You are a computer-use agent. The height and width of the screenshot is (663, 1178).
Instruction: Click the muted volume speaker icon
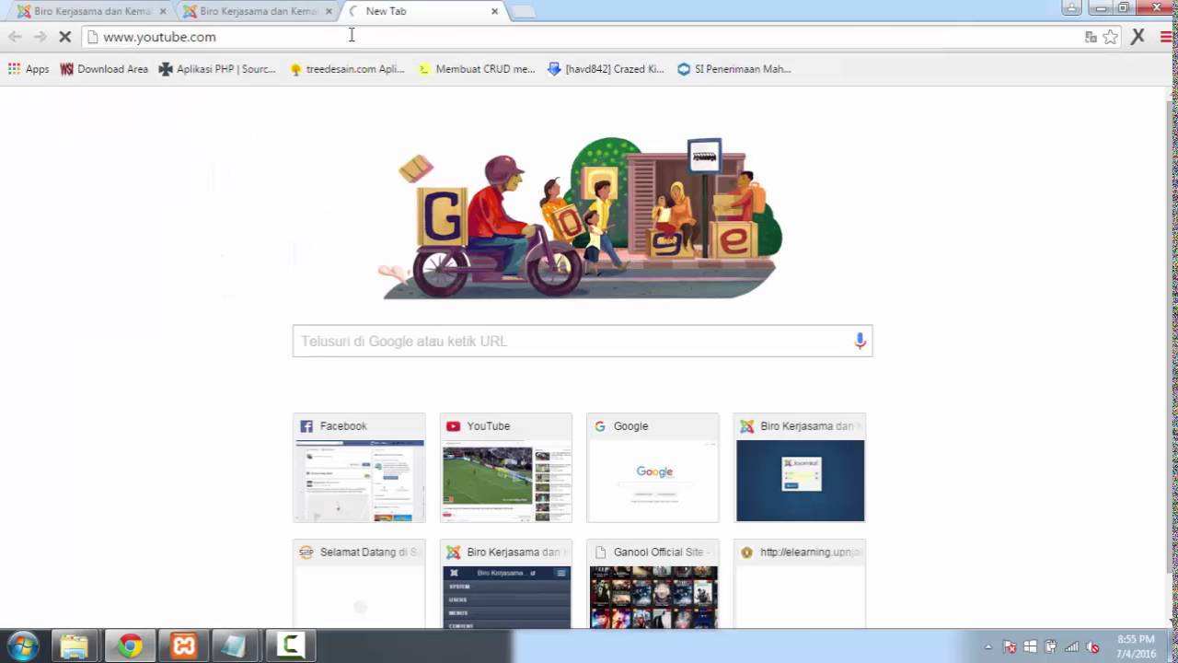[x=1092, y=647]
